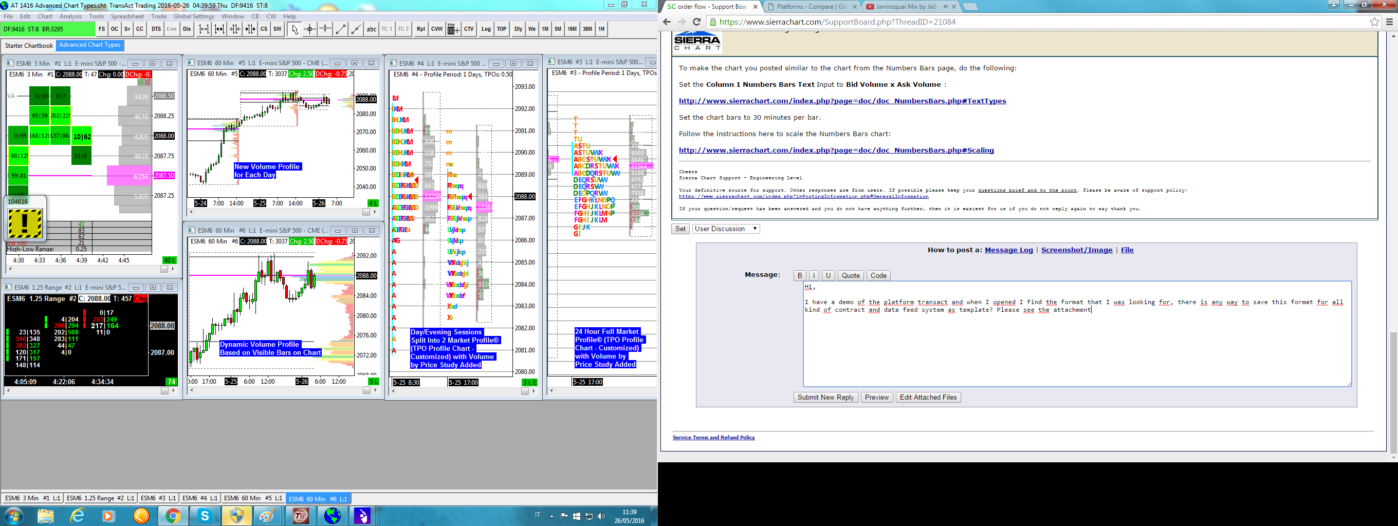
Task: Bookmark this page with the star icon
Action: [1374, 22]
